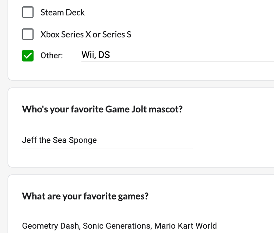
Task: Tick the Xbox Series X or Series S checkbox
Action: (x=28, y=34)
